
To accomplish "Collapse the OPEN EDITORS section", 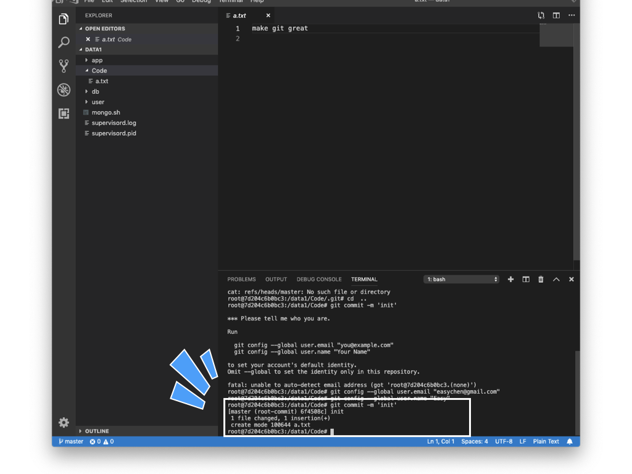I will point(104,29).
